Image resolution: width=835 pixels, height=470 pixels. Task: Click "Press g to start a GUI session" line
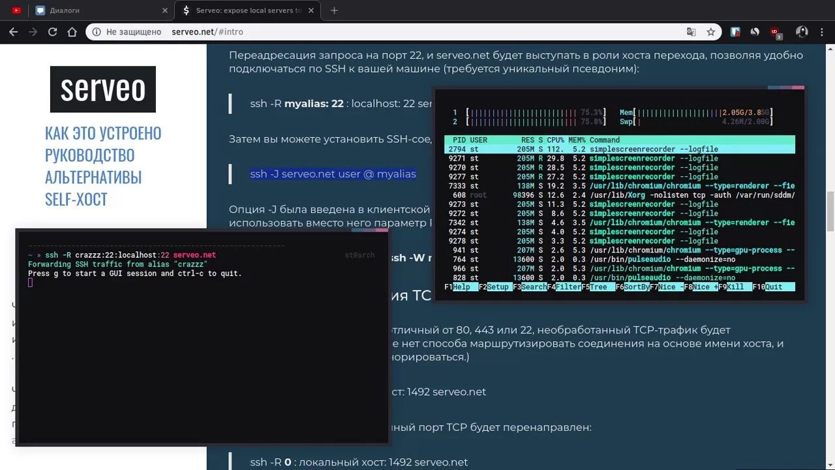click(135, 274)
